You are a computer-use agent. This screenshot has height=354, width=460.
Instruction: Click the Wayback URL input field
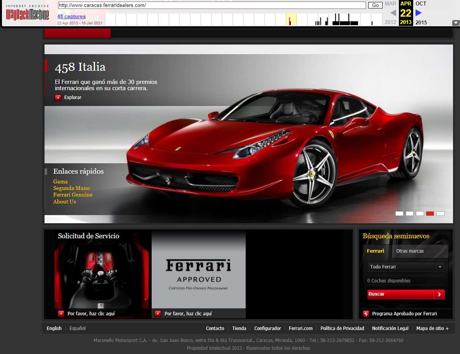[212, 5]
